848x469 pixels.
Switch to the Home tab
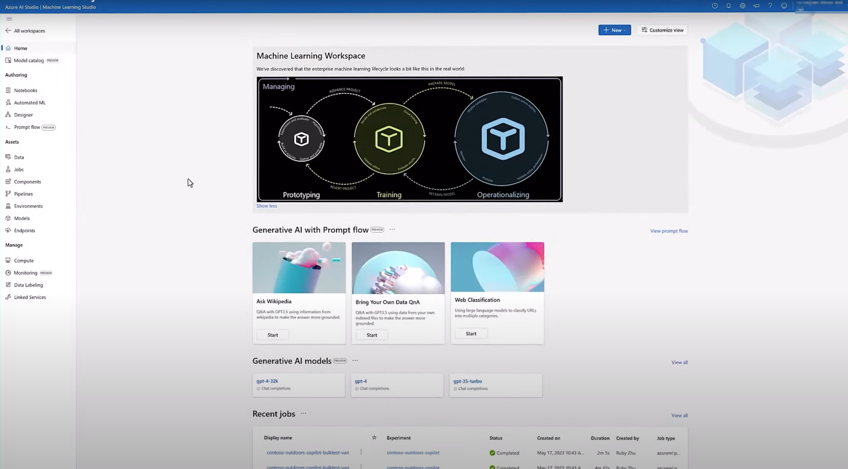(x=20, y=48)
